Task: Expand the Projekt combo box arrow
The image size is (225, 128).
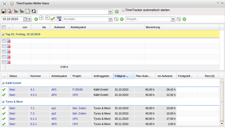Action: [x=173, y=19]
